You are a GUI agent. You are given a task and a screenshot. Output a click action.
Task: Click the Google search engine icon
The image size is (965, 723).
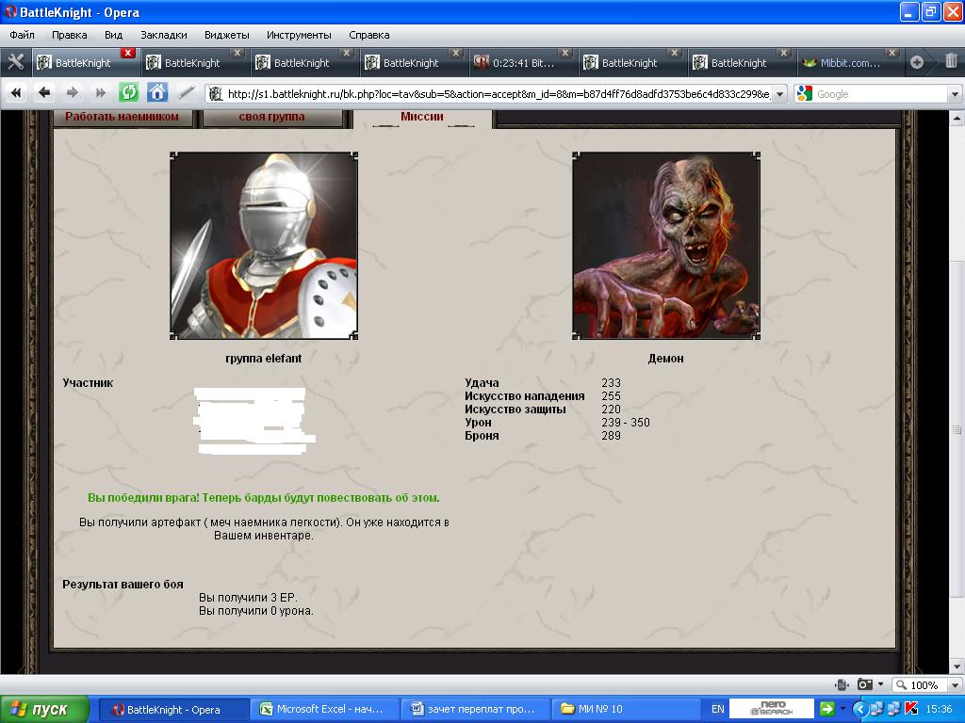pos(805,94)
